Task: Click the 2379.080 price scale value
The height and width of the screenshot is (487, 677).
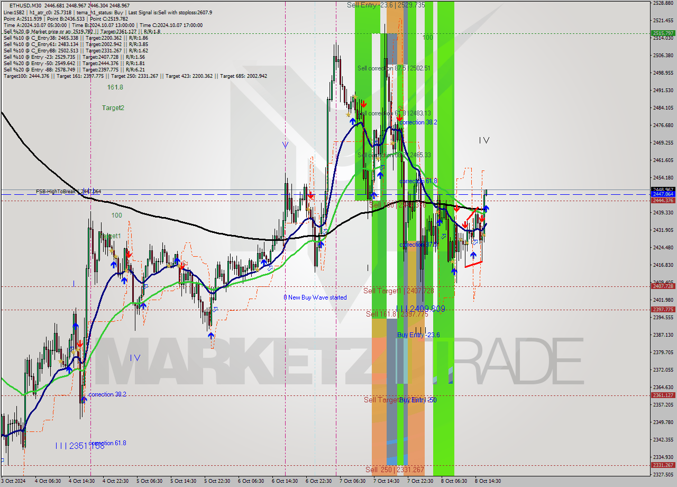Action: (x=663, y=352)
